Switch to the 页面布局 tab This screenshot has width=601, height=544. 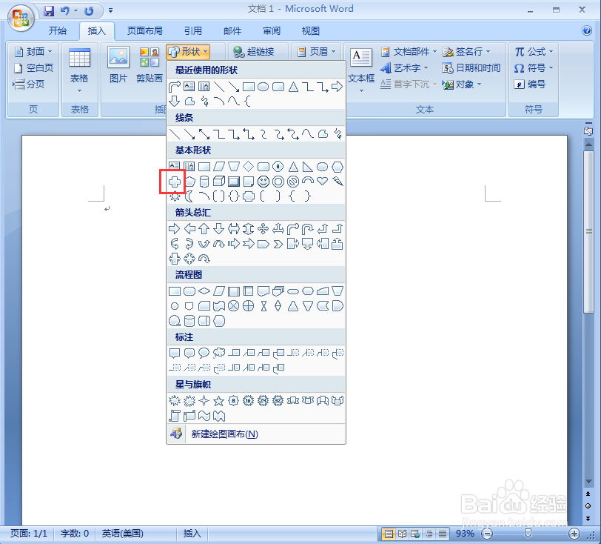[x=146, y=31]
